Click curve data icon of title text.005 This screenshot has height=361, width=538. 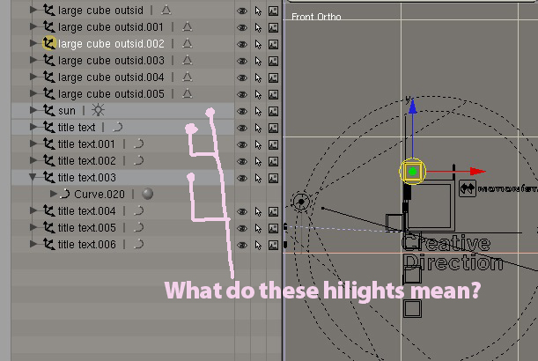[x=138, y=227]
